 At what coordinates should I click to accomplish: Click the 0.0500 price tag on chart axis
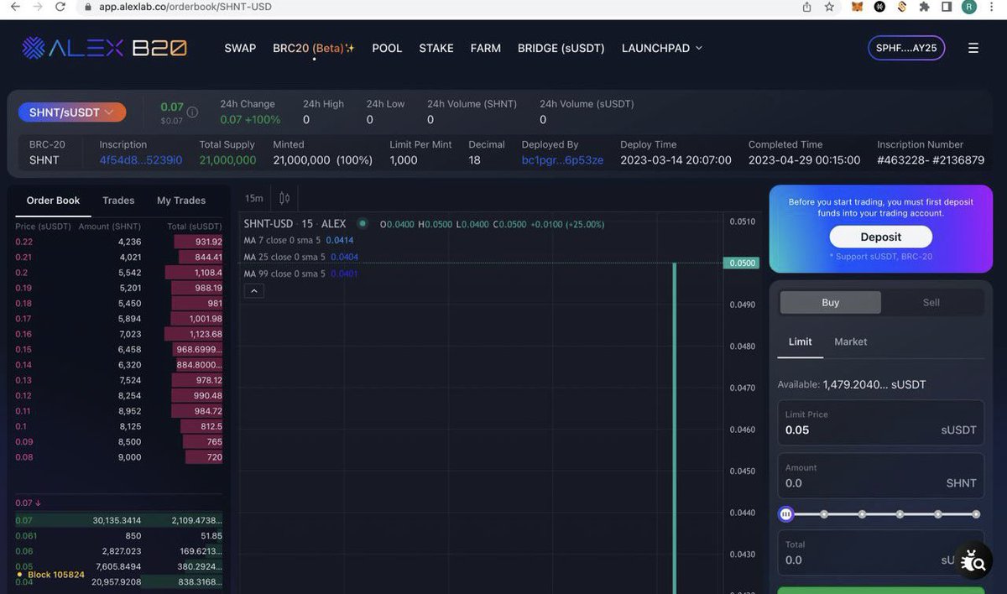(741, 263)
